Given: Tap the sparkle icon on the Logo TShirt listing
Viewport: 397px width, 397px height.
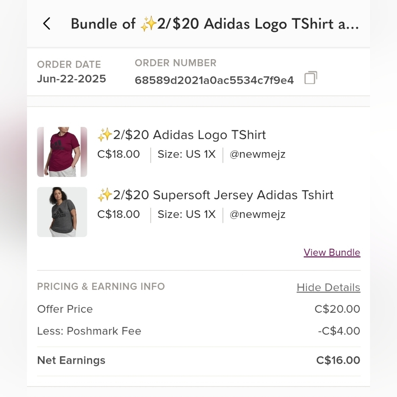Looking at the screenshot, I should click(105, 135).
